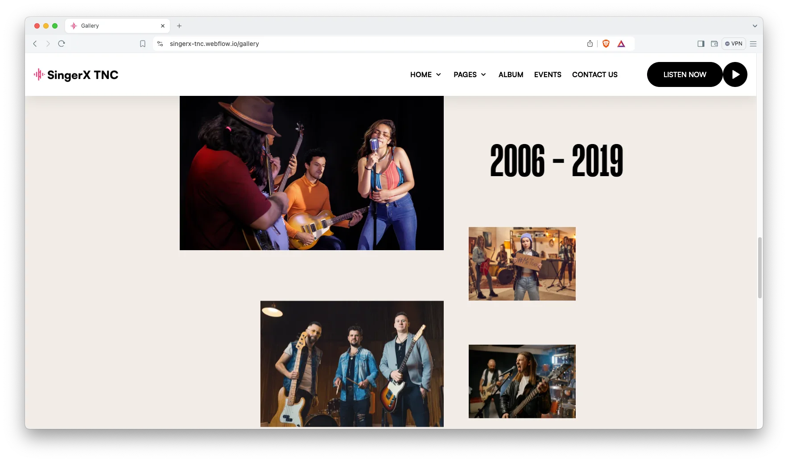Click the CONTACT US link
788x462 pixels.
pyautogui.click(x=594, y=74)
